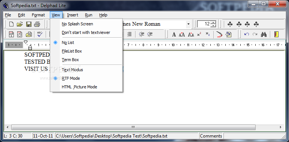Close the open View menu
The width and height of the screenshot is (289, 142).
tap(56, 15)
